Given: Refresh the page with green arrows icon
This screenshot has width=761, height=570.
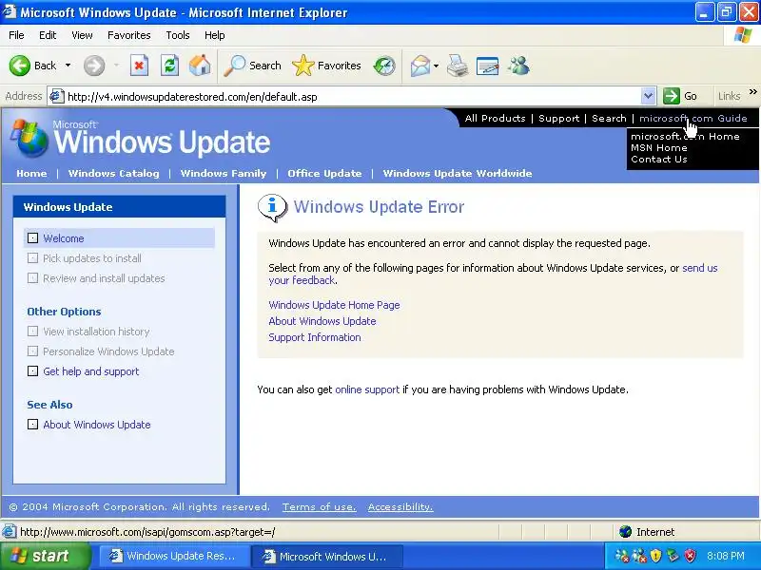Looking at the screenshot, I should tap(170, 66).
